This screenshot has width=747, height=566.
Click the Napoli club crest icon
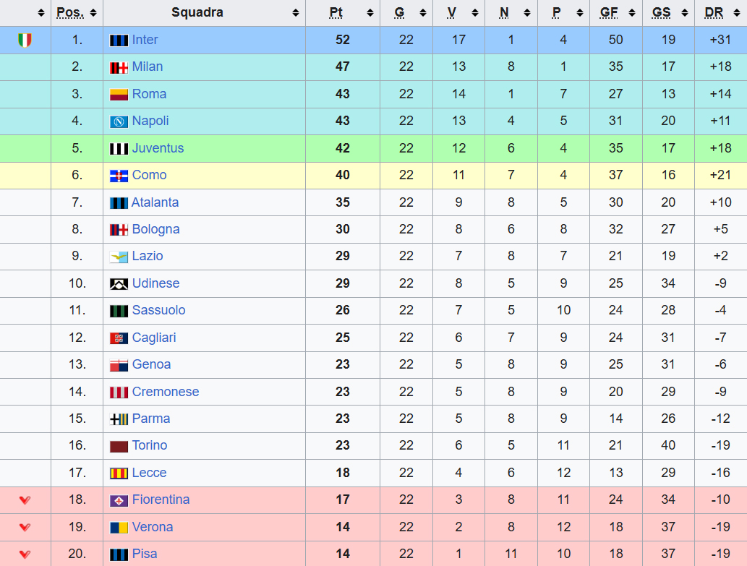[119, 121]
